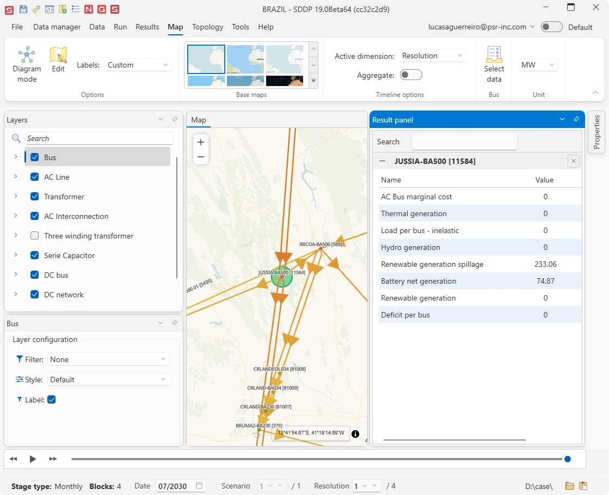Screen dimensions: 609x495
Task: Toggle the Default switch near account
Action: coord(551,27)
